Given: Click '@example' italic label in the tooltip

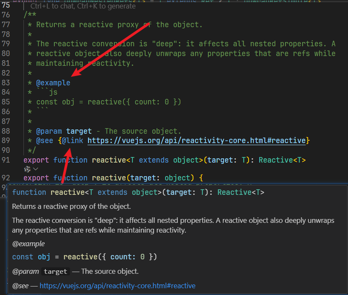Looking at the screenshot, I should click(28, 244).
